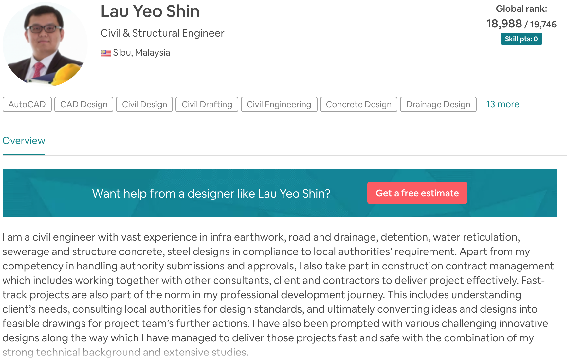Click the Civil & Structural Engineer title

[162, 33]
